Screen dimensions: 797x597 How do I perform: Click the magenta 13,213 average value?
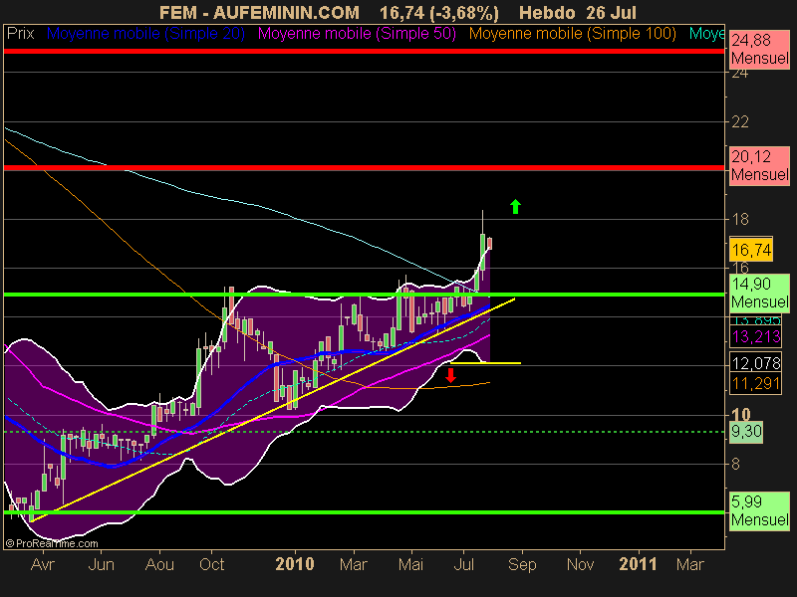click(x=756, y=335)
